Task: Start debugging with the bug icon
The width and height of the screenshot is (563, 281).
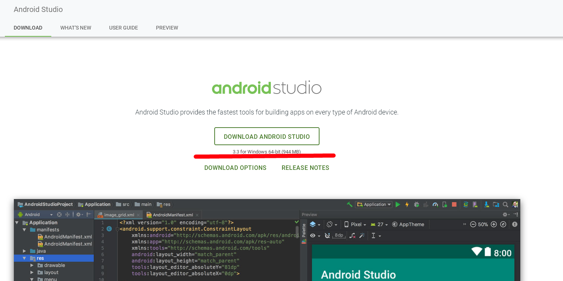Action: click(x=417, y=204)
